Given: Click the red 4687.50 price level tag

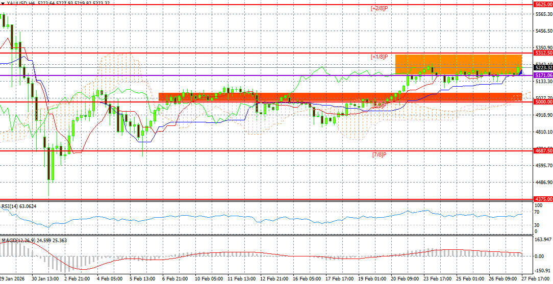Looking at the screenshot, I should pyautogui.click(x=543, y=150).
